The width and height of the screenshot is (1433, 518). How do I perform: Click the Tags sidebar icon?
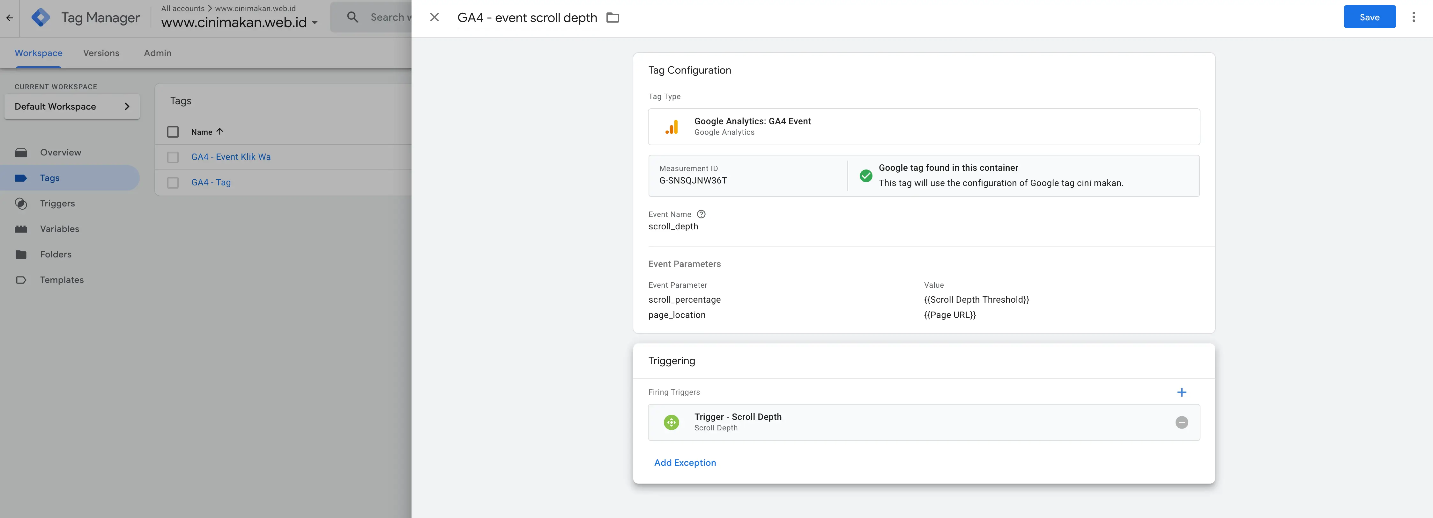coord(21,178)
